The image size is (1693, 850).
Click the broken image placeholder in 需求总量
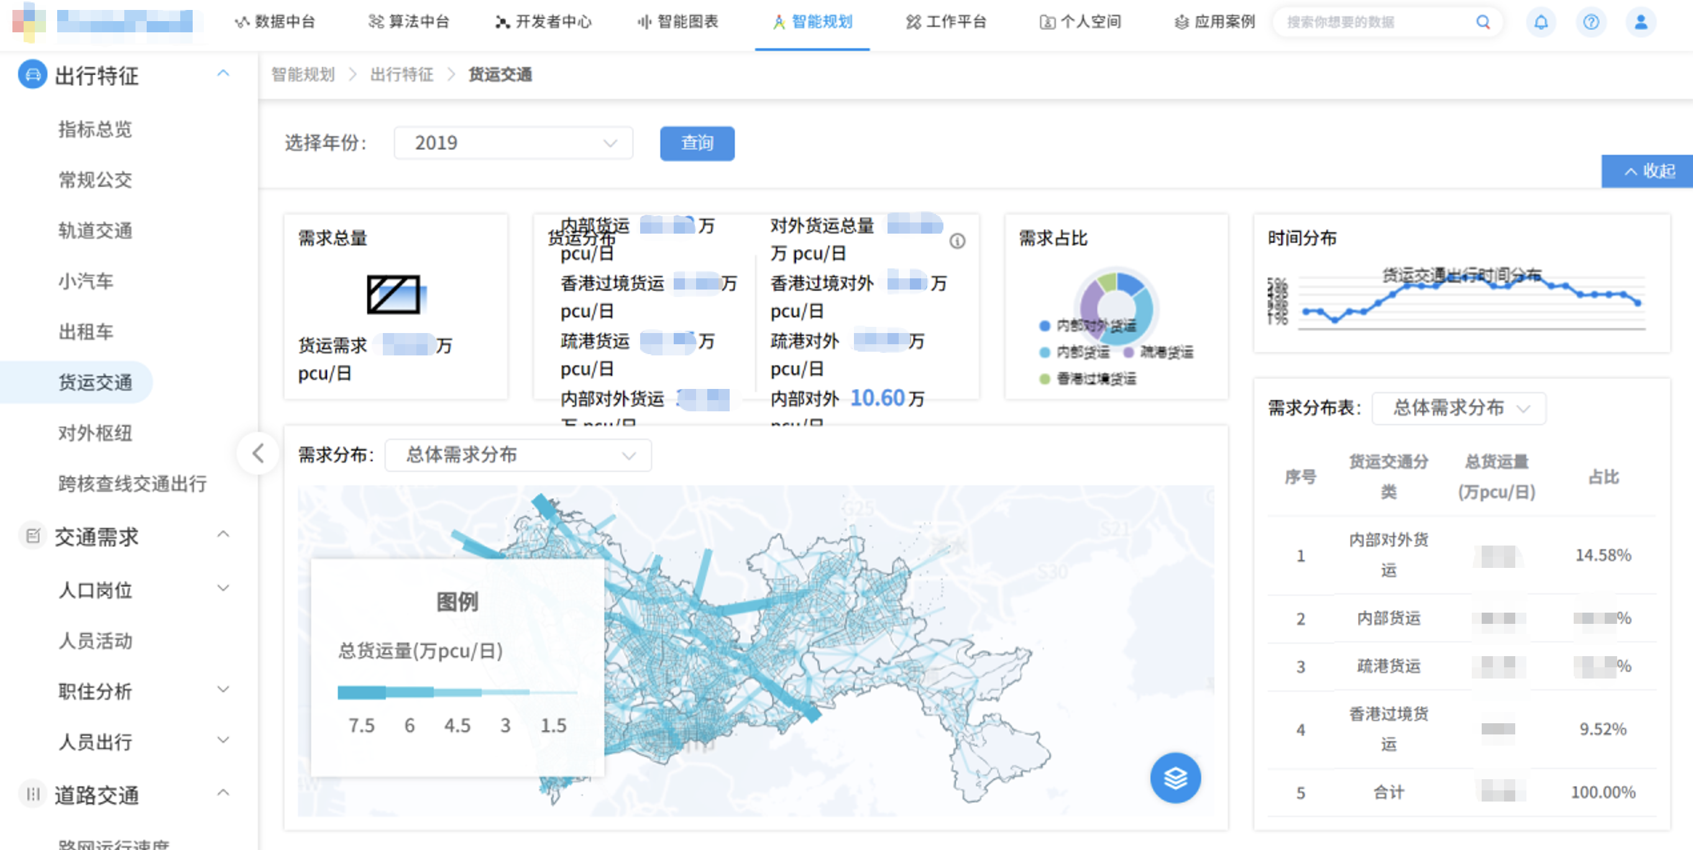(393, 295)
